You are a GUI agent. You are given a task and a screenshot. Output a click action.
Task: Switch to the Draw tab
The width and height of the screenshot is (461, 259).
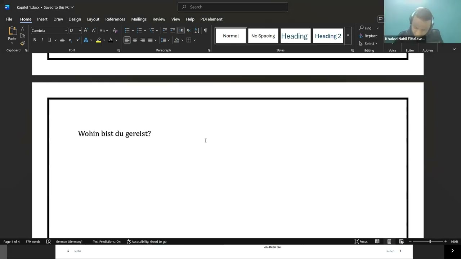coord(58,19)
